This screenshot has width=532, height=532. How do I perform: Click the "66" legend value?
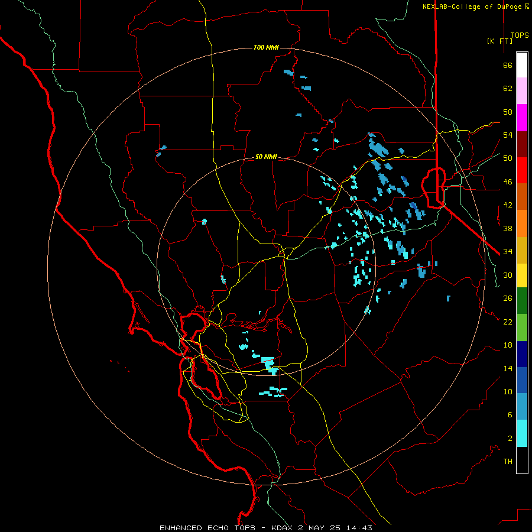(508, 65)
